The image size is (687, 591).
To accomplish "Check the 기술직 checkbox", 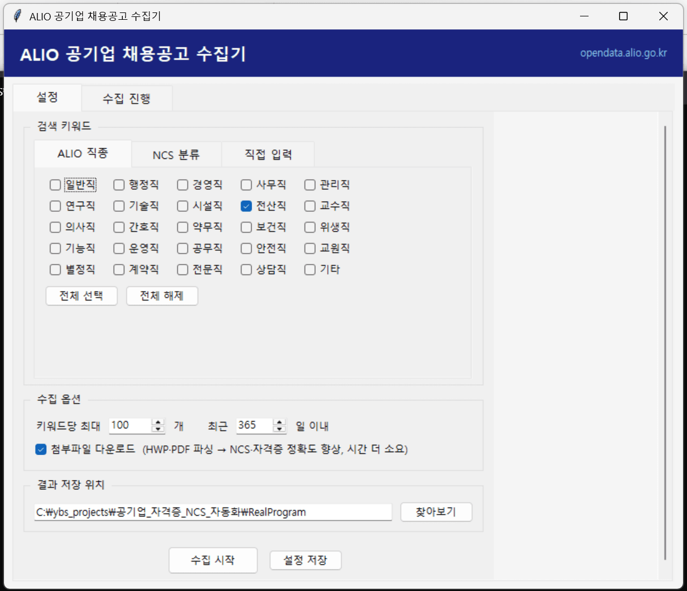I will tap(119, 206).
